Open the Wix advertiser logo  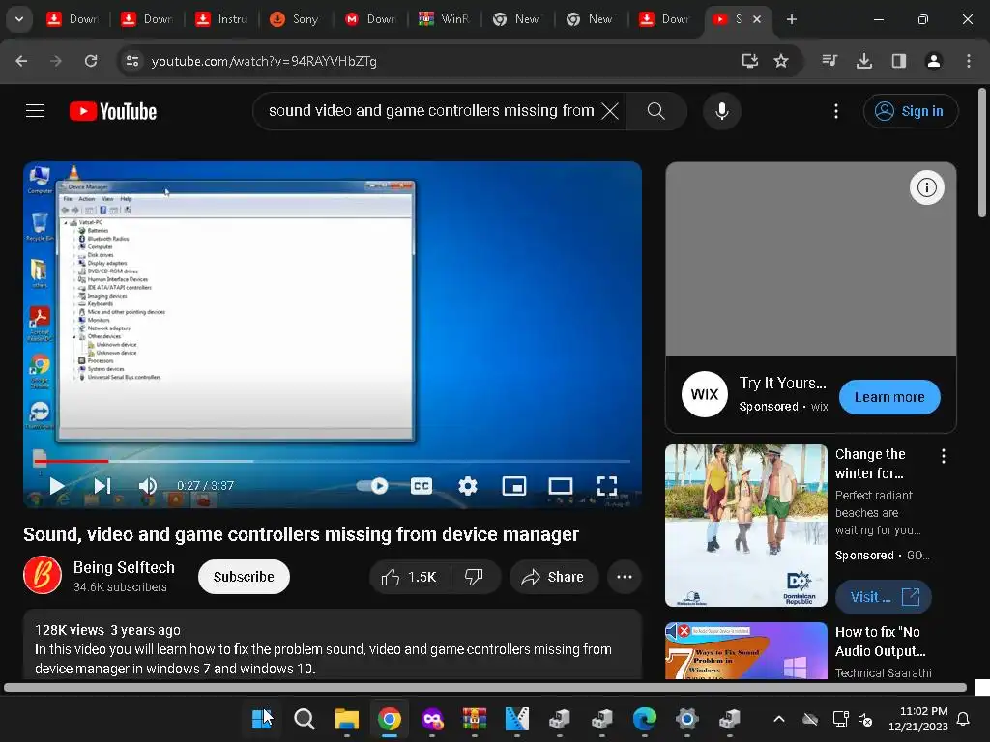(705, 394)
